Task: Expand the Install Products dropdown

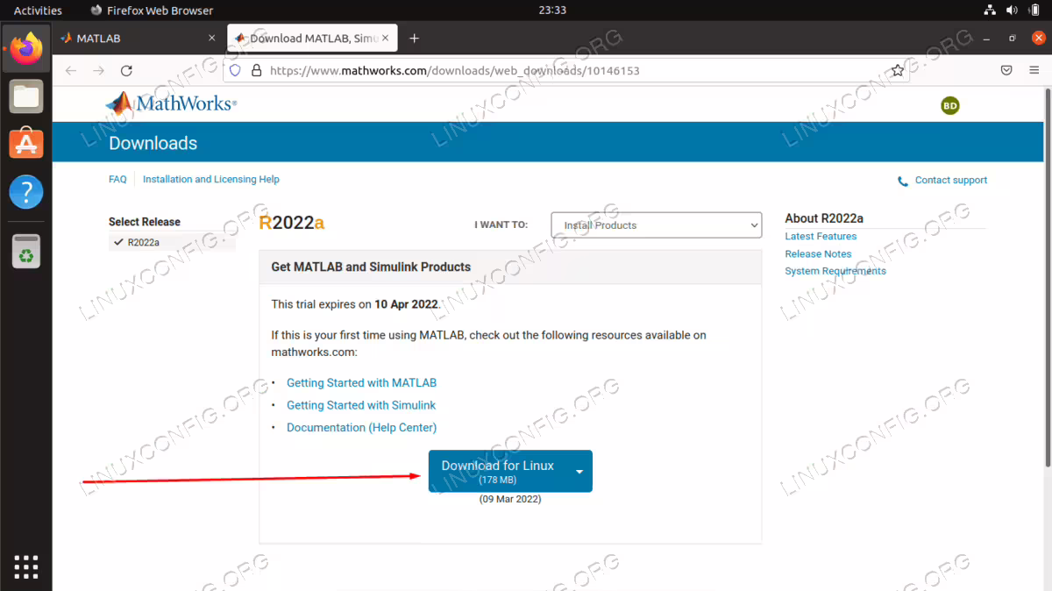Action: pyautogui.click(x=656, y=225)
